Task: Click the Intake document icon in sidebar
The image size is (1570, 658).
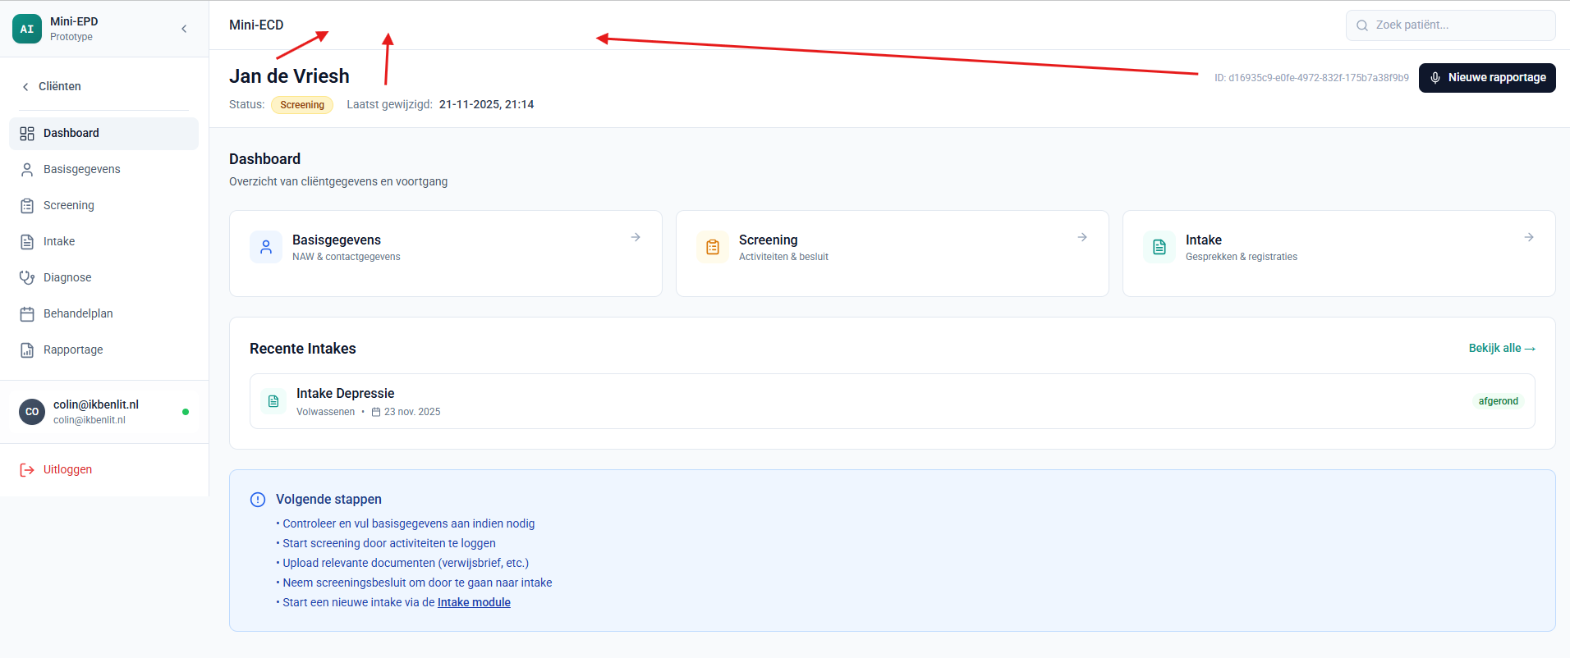Action: coord(27,242)
